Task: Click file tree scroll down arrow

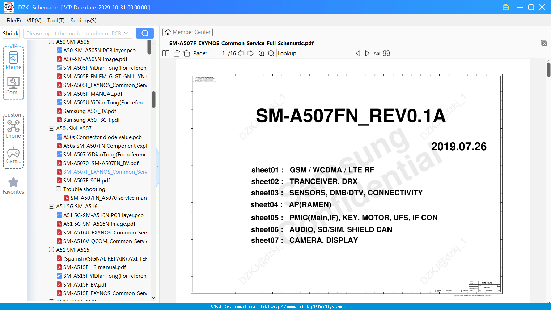Action: pyautogui.click(x=153, y=298)
